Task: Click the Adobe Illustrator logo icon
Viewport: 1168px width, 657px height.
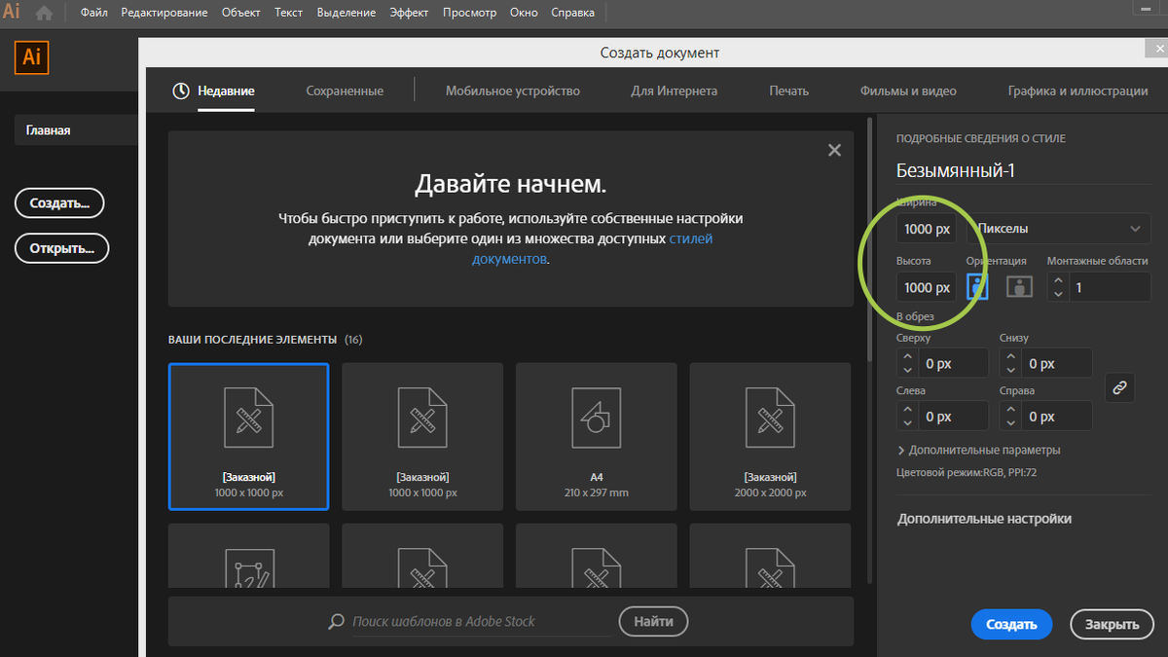Action: click(13, 12)
